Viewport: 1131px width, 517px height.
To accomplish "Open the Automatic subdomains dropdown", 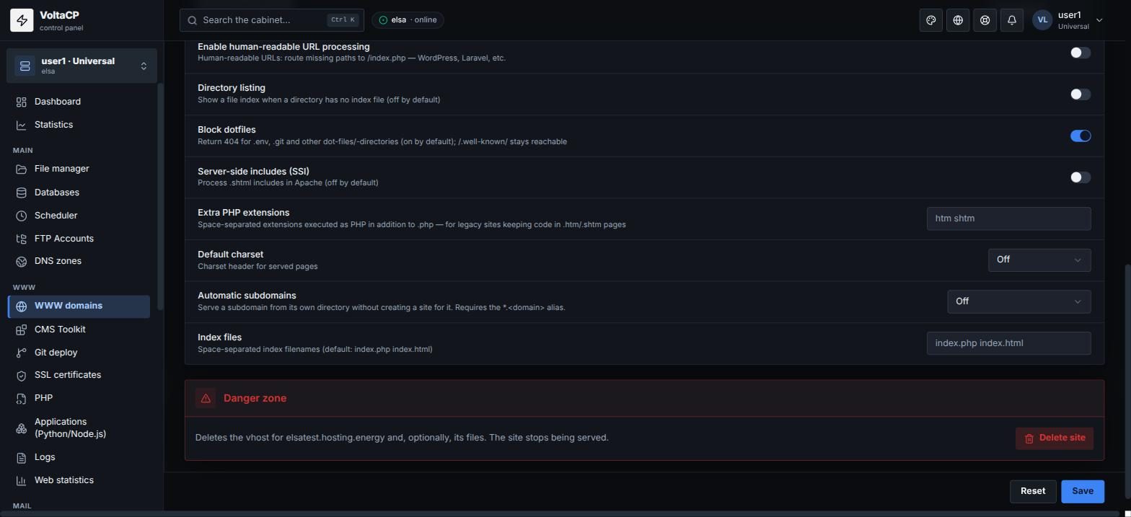I will (x=1018, y=301).
